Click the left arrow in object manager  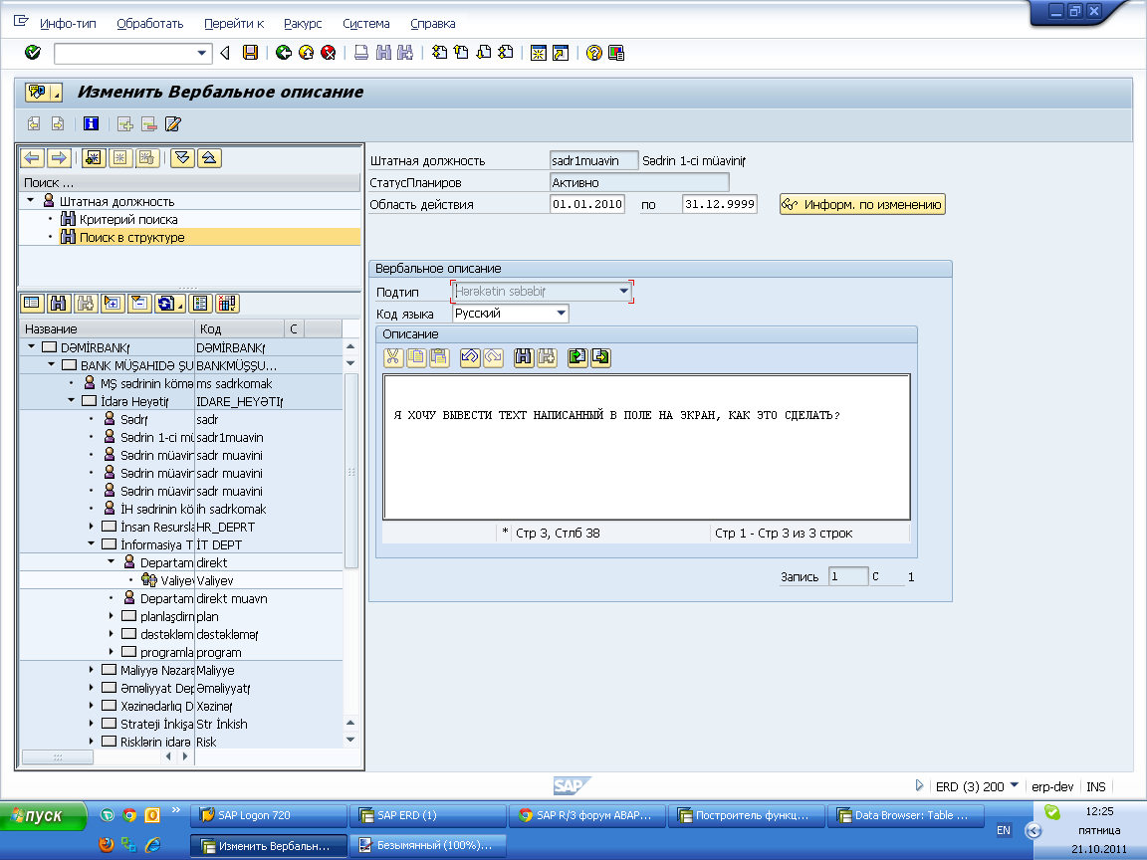tap(32, 158)
